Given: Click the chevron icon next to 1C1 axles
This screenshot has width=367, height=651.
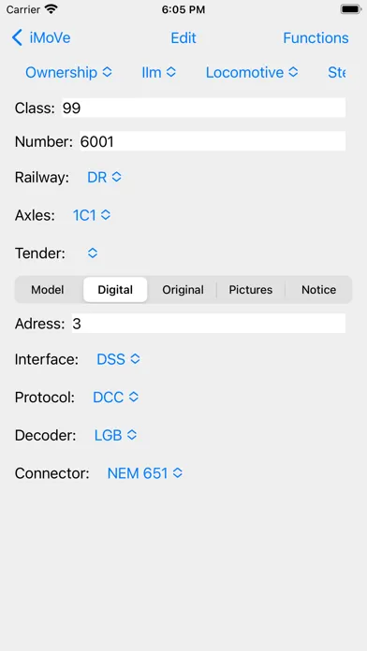Looking at the screenshot, I should (106, 215).
